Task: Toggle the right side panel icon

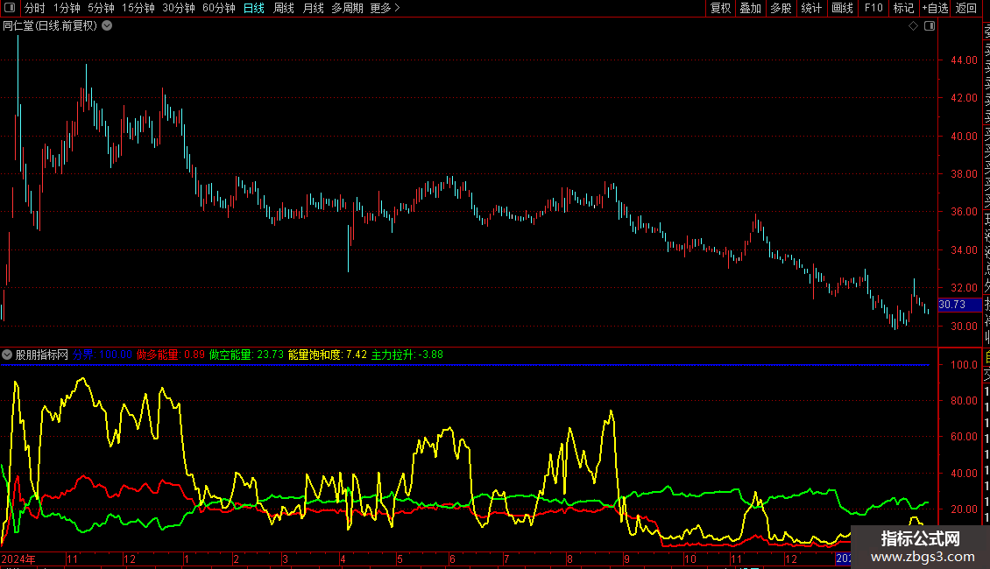Action: 930,26
